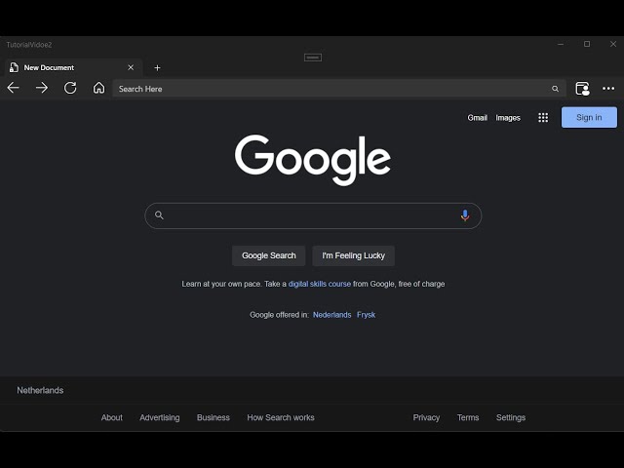The image size is (624, 468).
Task: Open the Gmail link
Action: point(477,118)
